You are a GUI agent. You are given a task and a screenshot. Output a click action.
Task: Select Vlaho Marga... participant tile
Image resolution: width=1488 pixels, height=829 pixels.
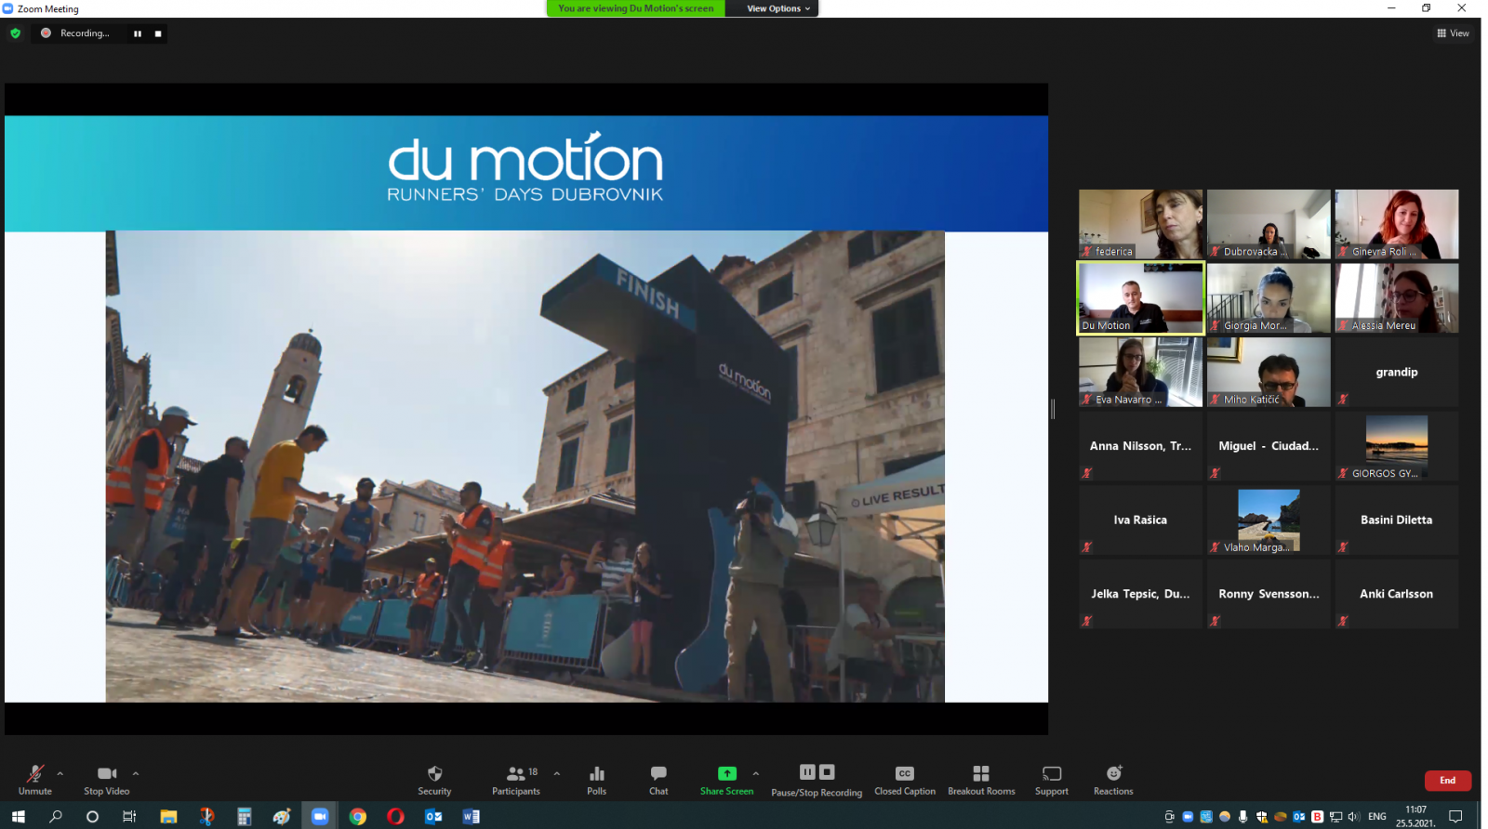pos(1269,520)
